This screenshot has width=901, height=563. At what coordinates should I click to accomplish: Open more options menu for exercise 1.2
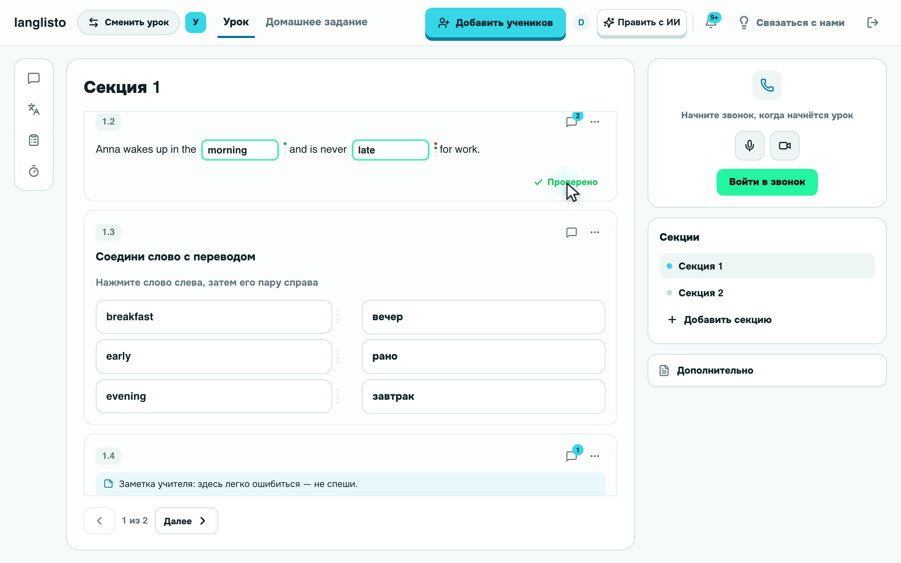click(594, 122)
